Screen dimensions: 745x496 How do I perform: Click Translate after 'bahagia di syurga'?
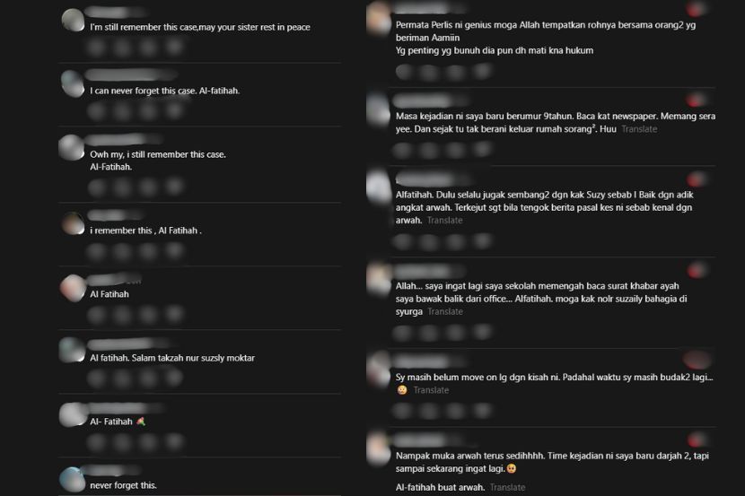[445, 312]
